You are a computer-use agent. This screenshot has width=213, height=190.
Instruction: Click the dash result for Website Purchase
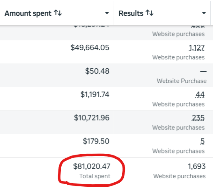coord(203,71)
